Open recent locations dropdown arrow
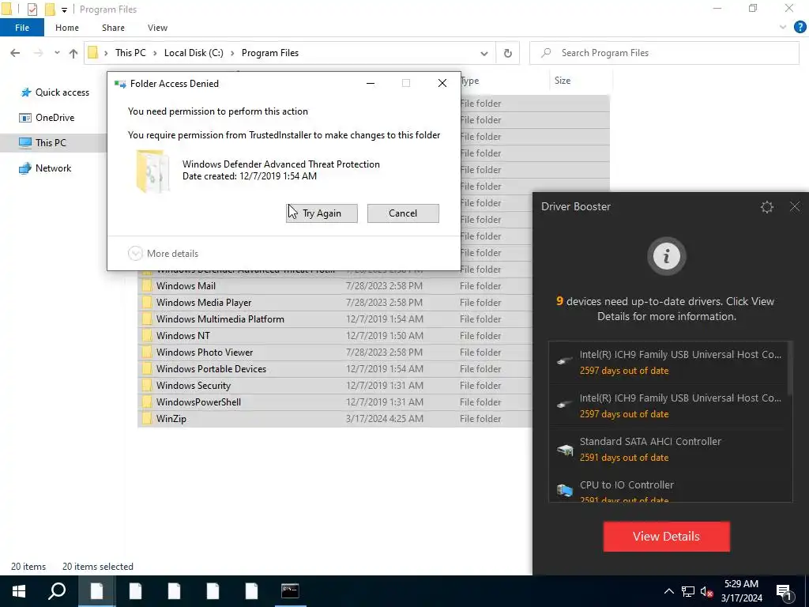The height and width of the screenshot is (607, 809). point(57,53)
